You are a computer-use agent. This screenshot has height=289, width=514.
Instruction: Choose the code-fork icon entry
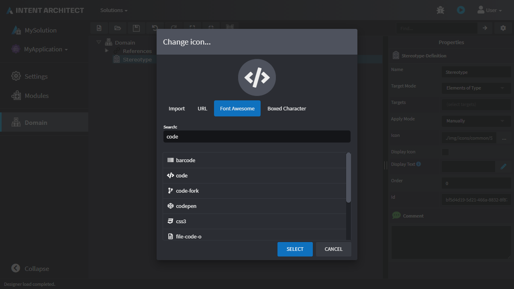pyautogui.click(x=254, y=191)
